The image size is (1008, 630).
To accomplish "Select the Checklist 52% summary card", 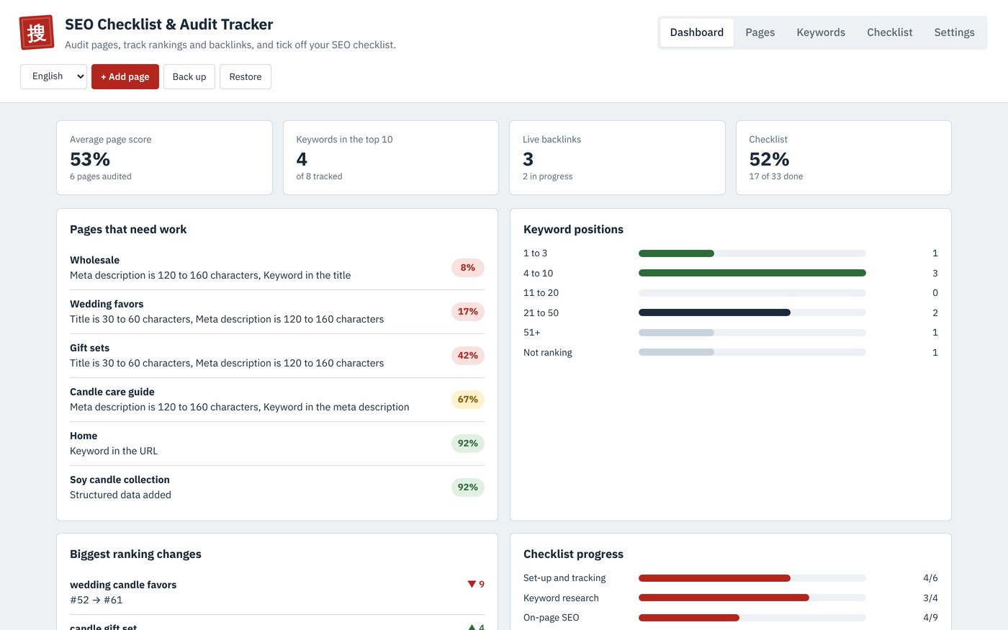I will [844, 158].
